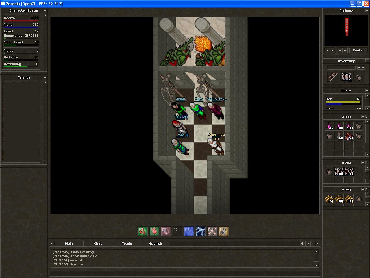Activate the F5 hotkey spell icon
The height and width of the screenshot is (278, 370).
pos(143,231)
